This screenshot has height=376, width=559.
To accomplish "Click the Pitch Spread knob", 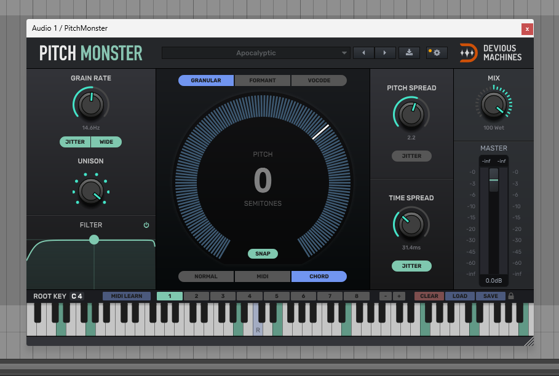I will (411, 115).
